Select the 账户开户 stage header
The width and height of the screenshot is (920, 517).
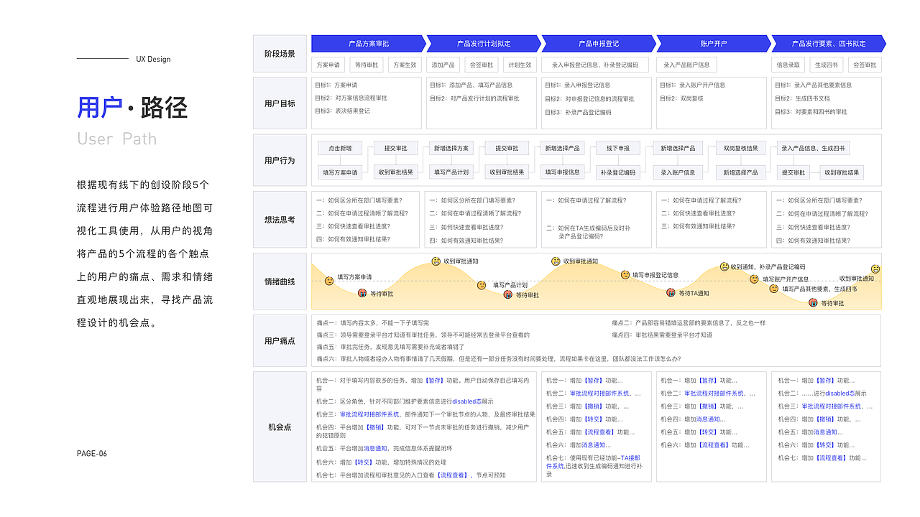click(x=714, y=44)
